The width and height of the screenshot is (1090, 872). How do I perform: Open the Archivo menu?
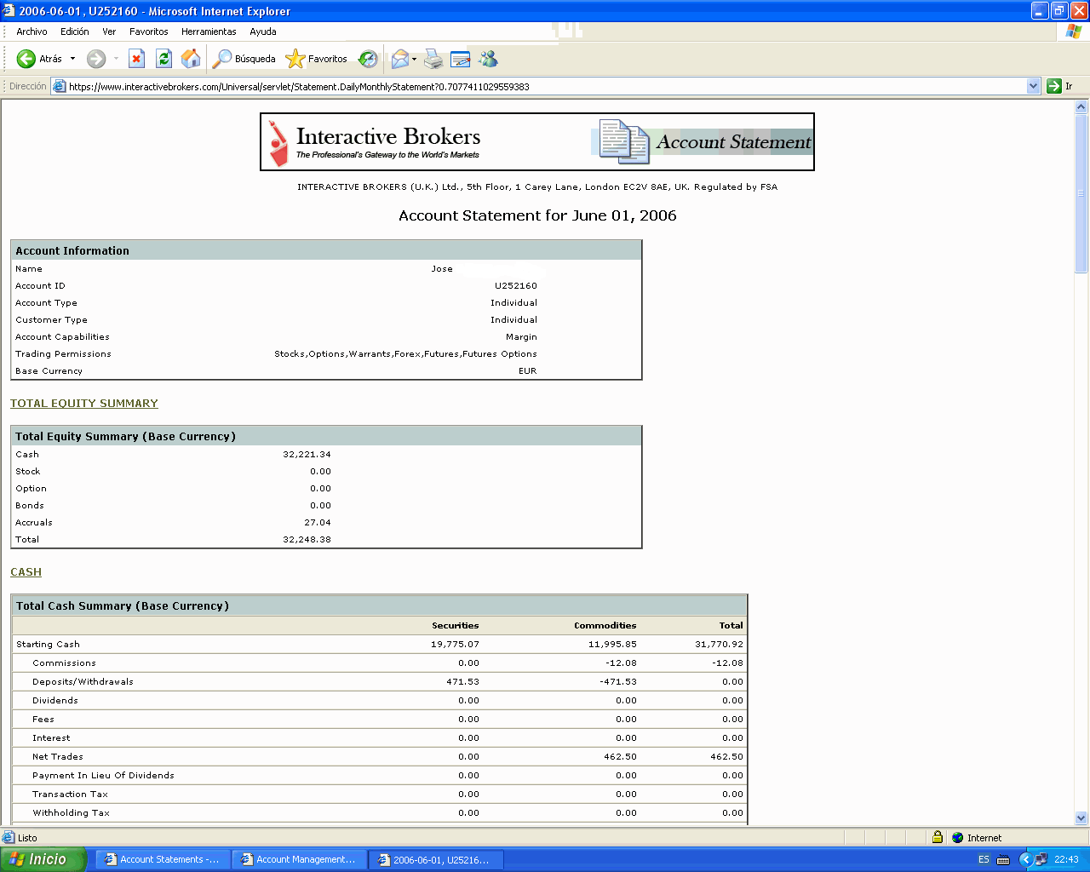[32, 32]
